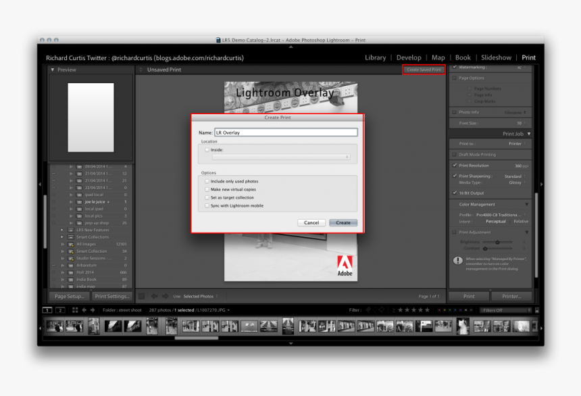Screen dimensions: 581x396
Task: Select second window display button 2
Action: [60, 310]
